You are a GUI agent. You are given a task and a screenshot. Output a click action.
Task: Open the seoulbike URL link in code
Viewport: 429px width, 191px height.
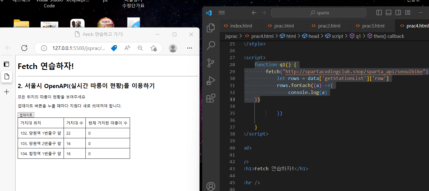click(x=354, y=72)
